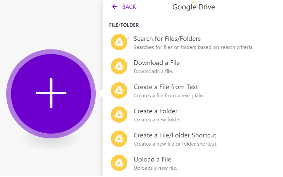Click the purple back arrow icon
Viewport: 283px width, 177px height.
pyautogui.click(x=115, y=7)
